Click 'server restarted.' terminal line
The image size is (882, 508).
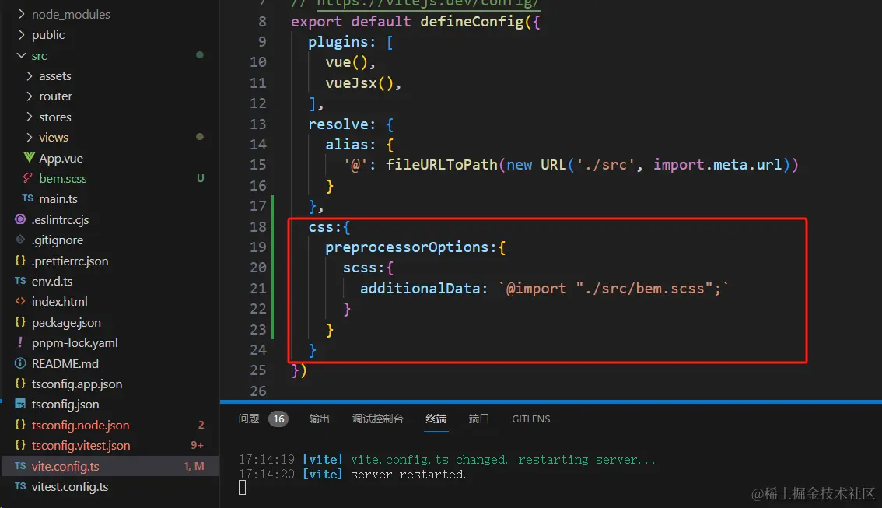(x=408, y=475)
